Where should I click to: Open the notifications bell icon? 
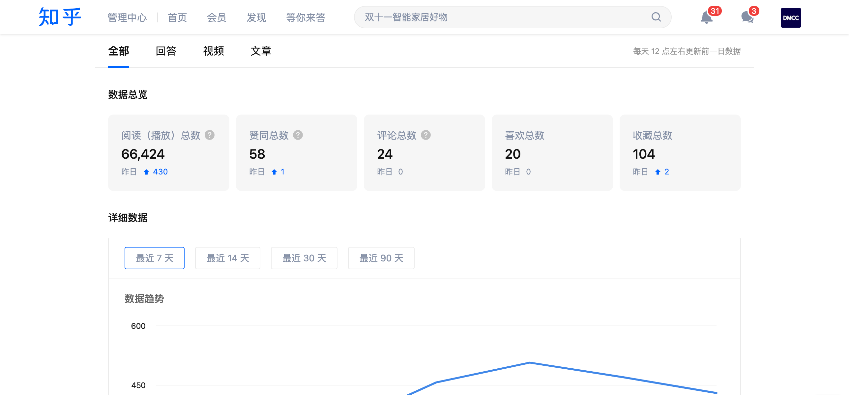pyautogui.click(x=706, y=17)
